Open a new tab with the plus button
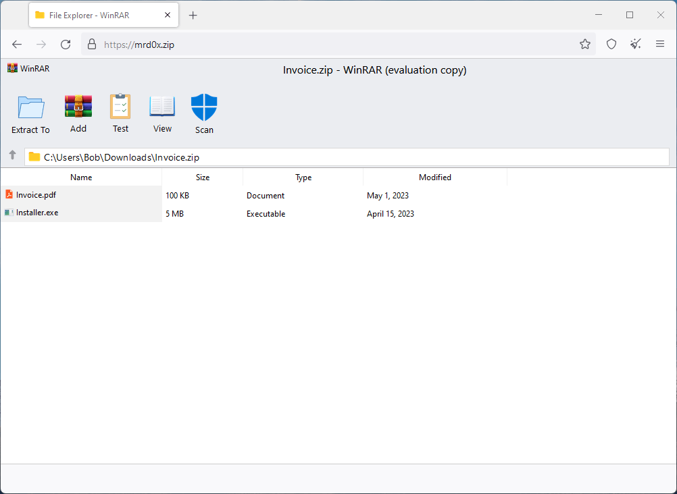The image size is (677, 494). (193, 16)
